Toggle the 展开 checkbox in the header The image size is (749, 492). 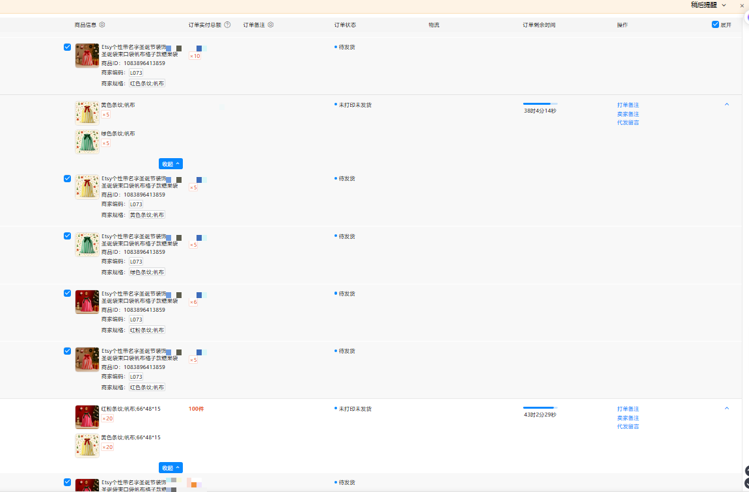coord(715,24)
